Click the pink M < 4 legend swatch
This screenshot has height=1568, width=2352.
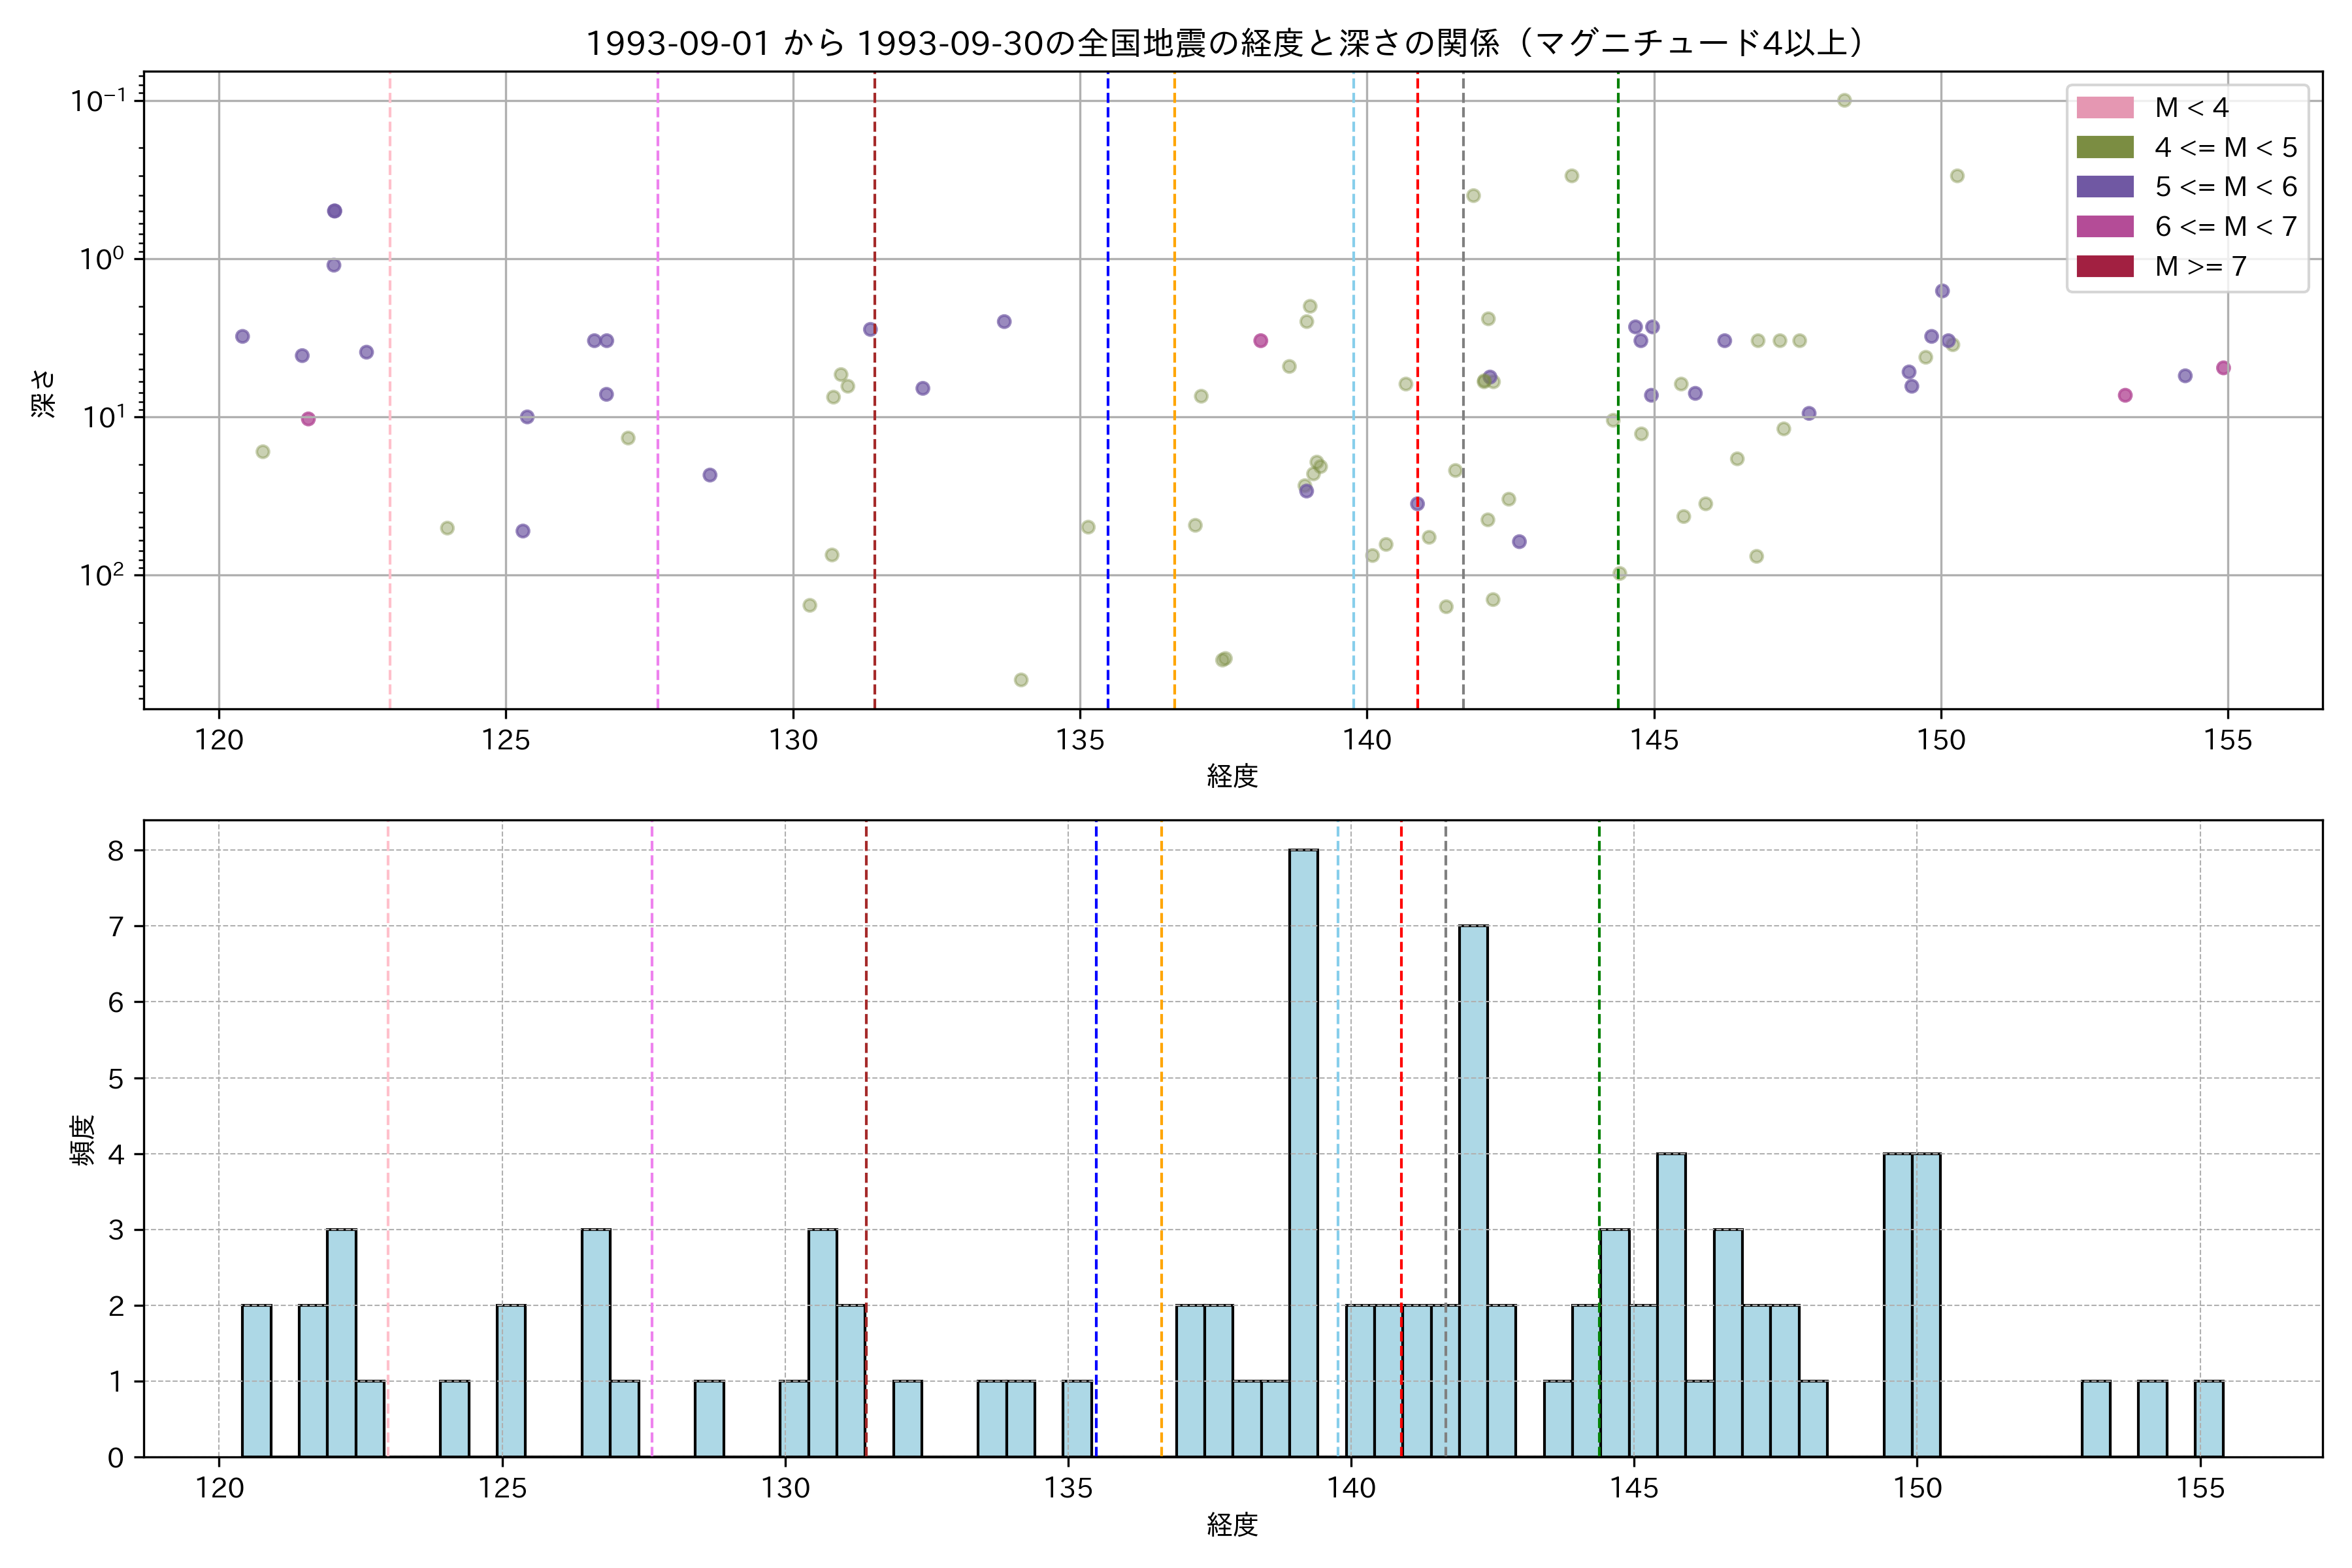(x=2104, y=107)
